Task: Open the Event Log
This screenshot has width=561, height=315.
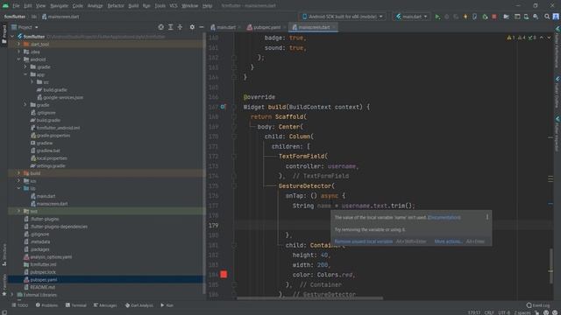Action: coord(538,305)
